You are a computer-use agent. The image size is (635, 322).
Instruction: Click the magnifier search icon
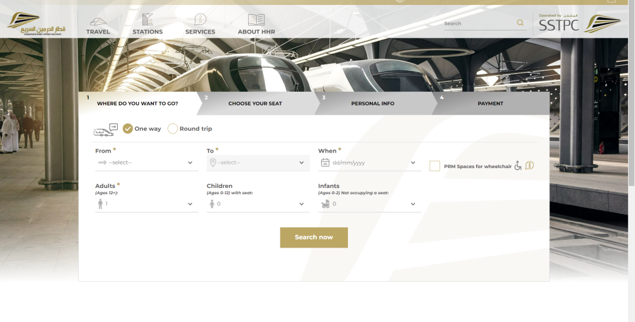pyautogui.click(x=520, y=23)
